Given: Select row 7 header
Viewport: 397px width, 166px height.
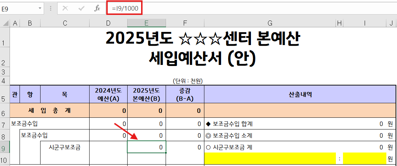Looking at the screenshot, I should 5,124.
